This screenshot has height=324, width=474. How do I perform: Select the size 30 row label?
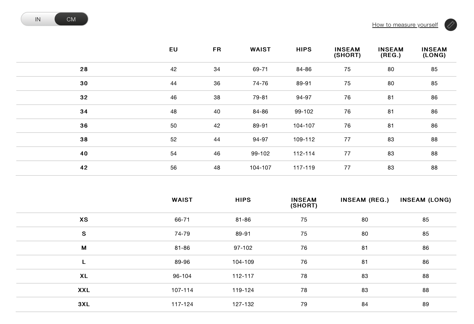pyautogui.click(x=84, y=83)
